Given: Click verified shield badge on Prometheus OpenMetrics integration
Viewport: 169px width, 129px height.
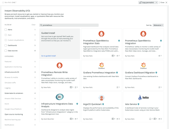Looking at the screenshot, I should point(161,41).
